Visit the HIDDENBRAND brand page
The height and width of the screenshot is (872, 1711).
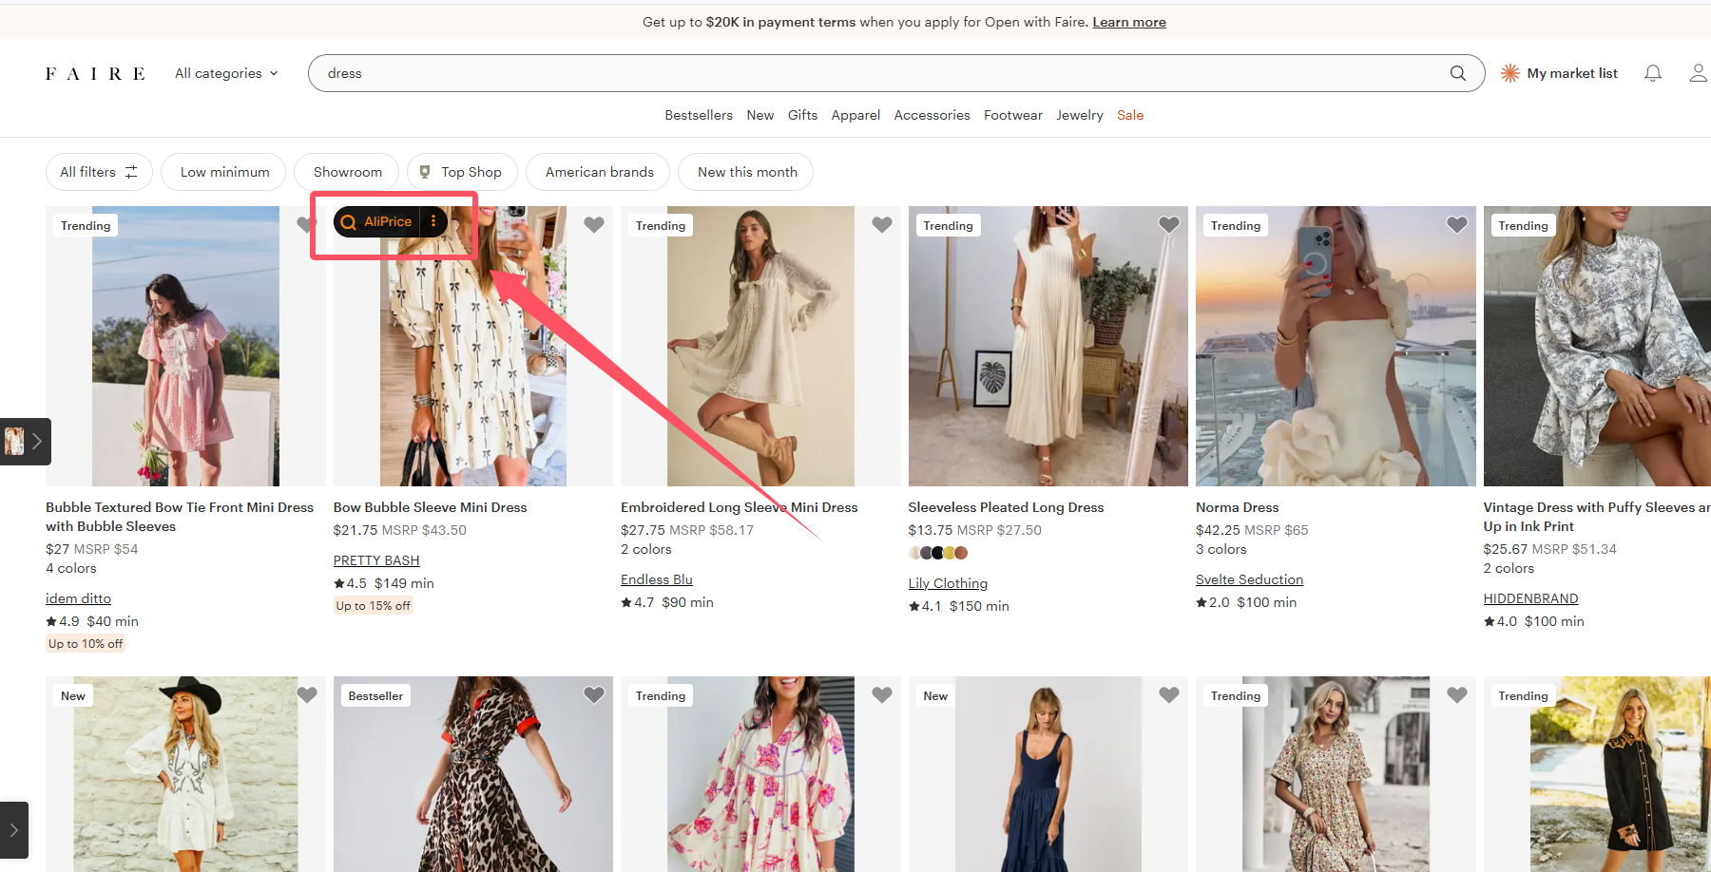click(x=1530, y=598)
